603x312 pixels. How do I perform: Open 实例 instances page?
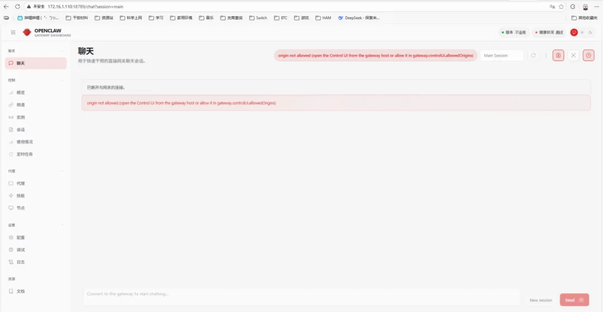point(36,117)
